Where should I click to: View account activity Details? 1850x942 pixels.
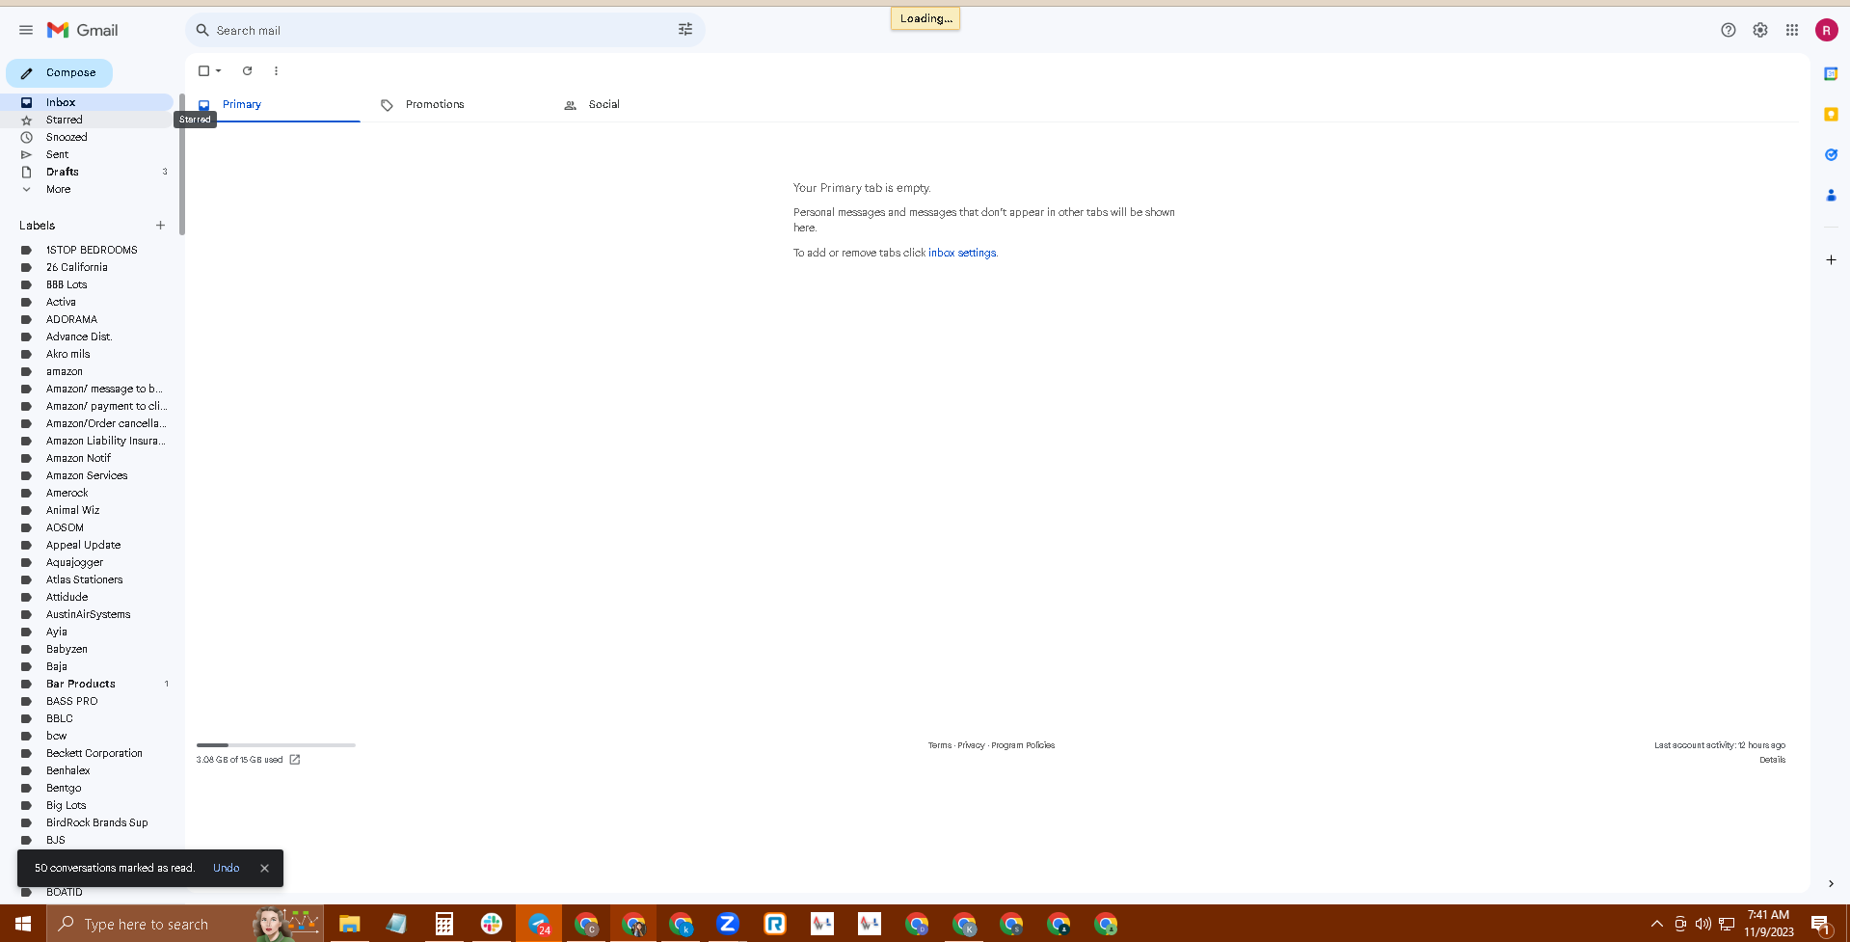1772,760
